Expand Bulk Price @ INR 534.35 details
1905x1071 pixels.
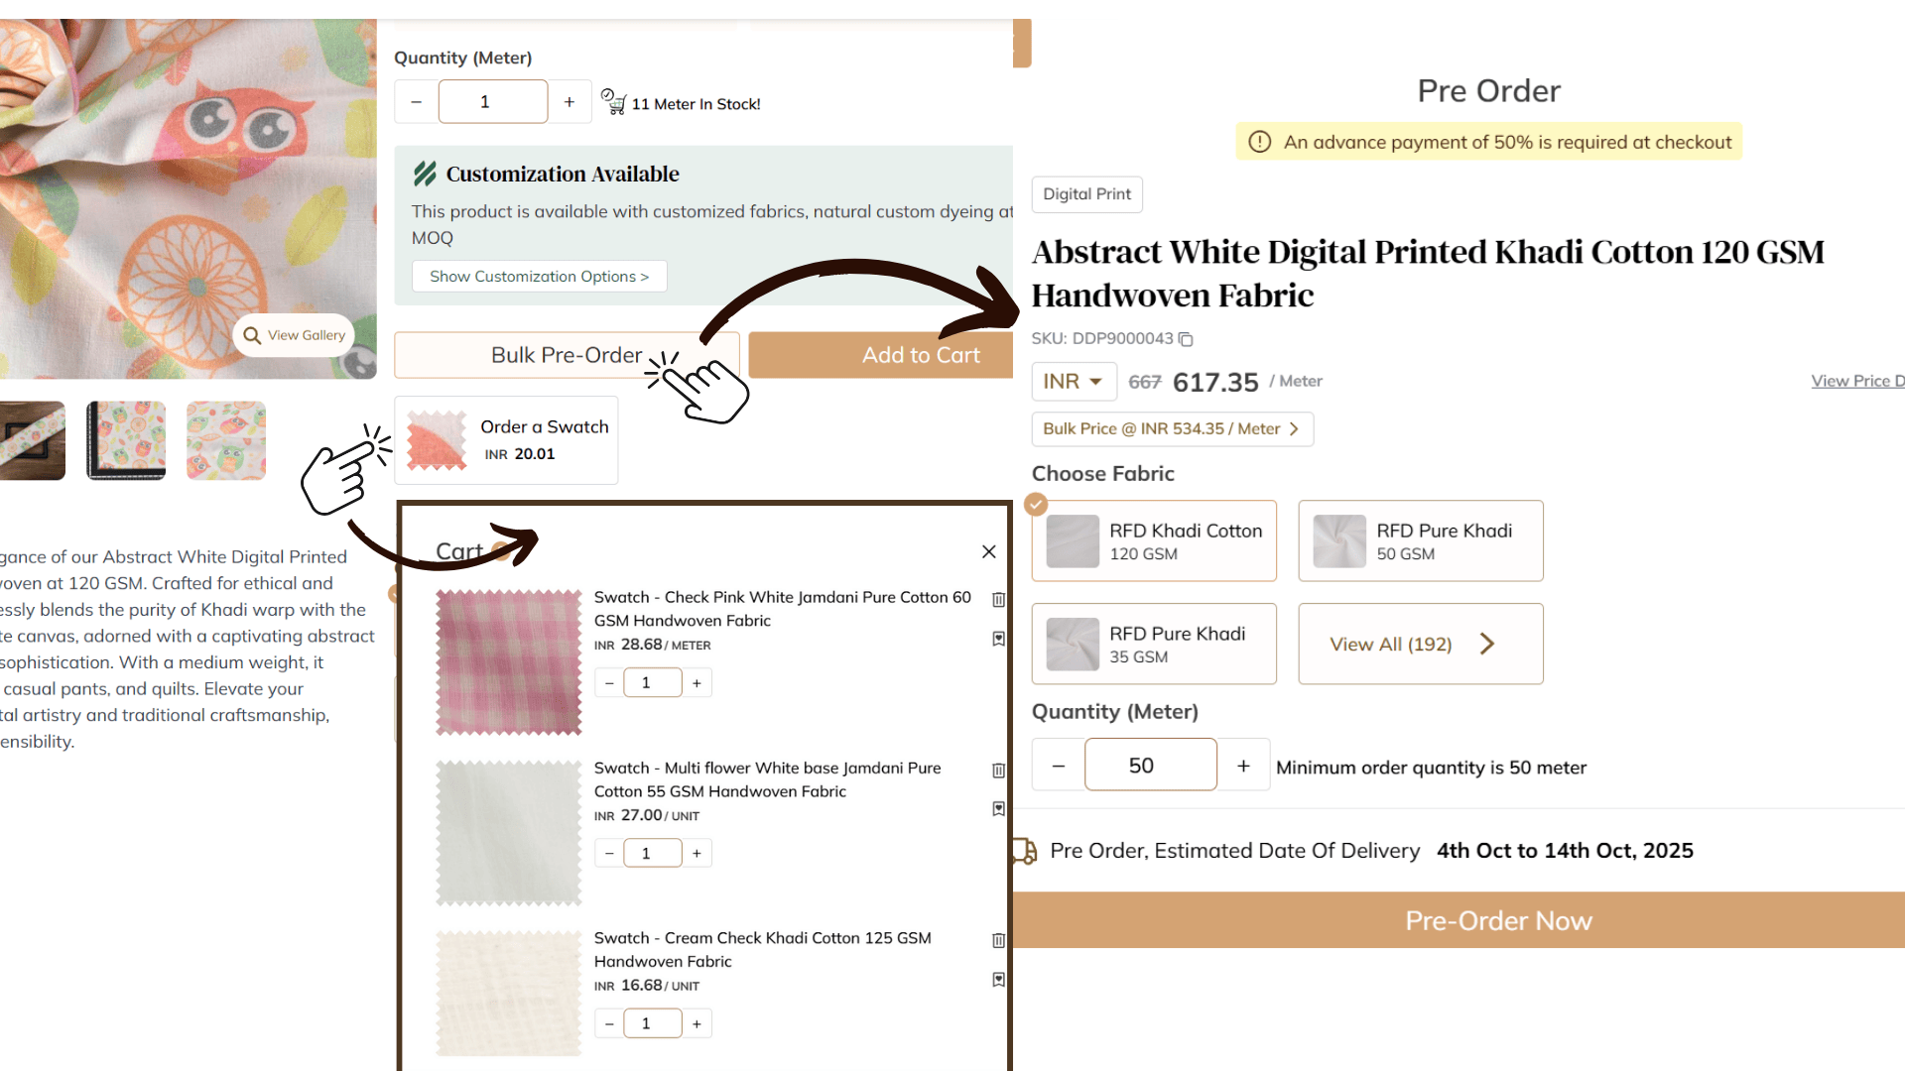coord(1172,429)
